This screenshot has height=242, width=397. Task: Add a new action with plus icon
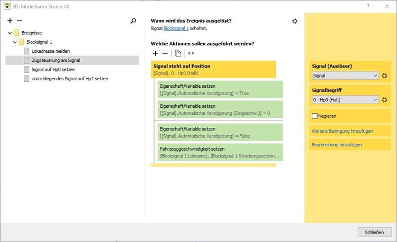tap(155, 53)
